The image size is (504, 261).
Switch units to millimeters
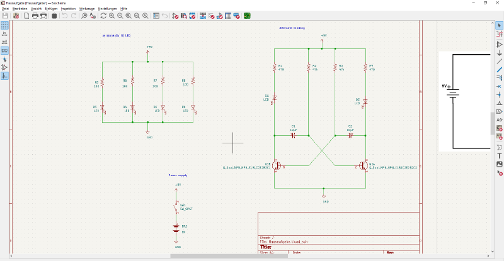coord(4,50)
